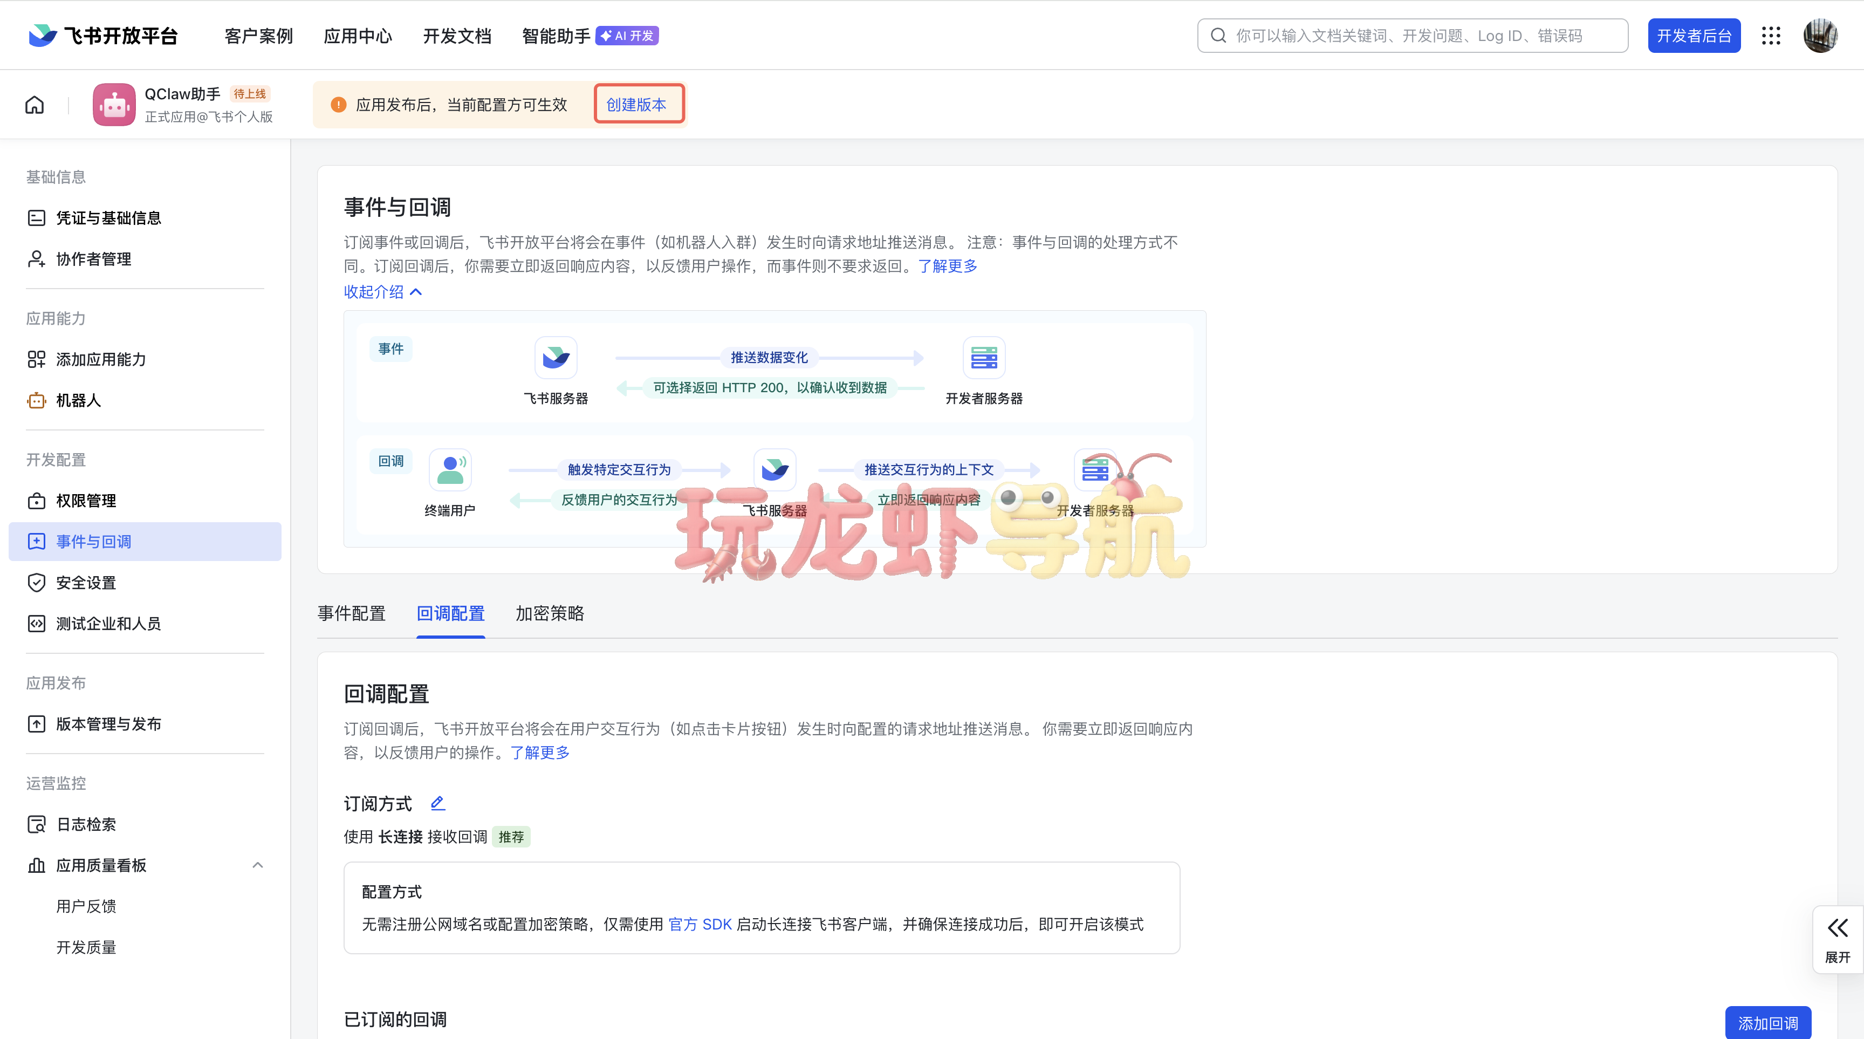Click the 协作者管理 person icon
Screen dimensions: 1864x1039
tap(36, 259)
